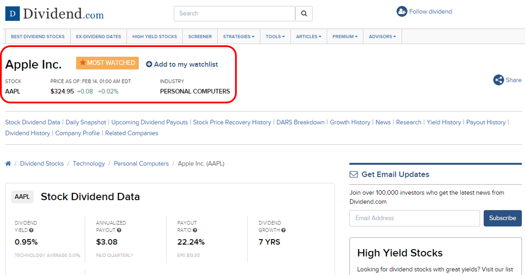Screen dimensions: 525x275
Task: Open High Yield Stocks nav item
Action: coord(155,37)
